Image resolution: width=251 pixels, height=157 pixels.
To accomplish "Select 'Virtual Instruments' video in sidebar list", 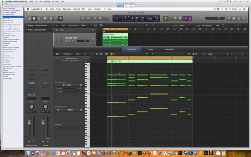I will 8,23.
